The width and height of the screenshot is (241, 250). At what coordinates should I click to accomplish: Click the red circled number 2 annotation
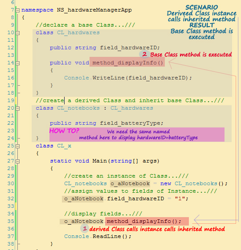point(144,54)
